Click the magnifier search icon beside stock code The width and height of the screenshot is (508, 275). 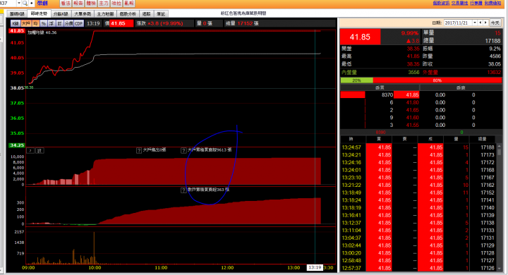coord(25,4)
